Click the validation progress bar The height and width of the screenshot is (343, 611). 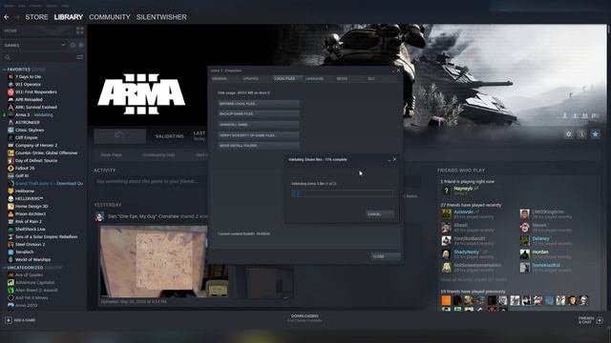click(342, 193)
